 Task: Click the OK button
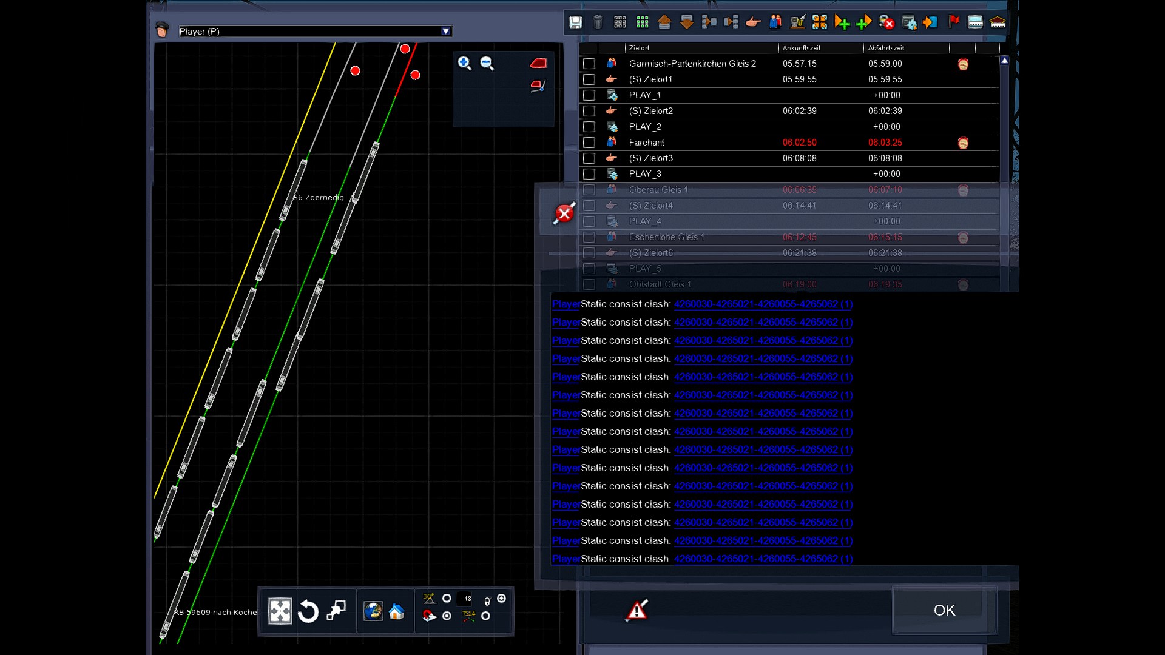tap(944, 610)
